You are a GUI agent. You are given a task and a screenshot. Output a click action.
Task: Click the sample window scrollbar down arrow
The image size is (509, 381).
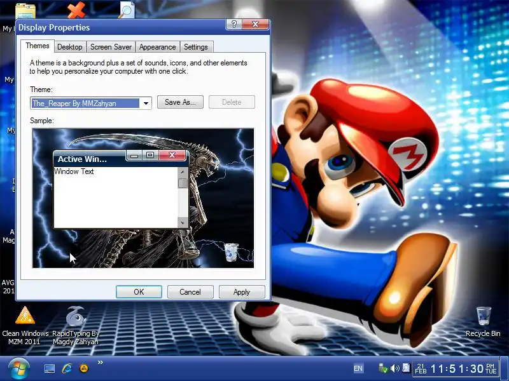(183, 222)
